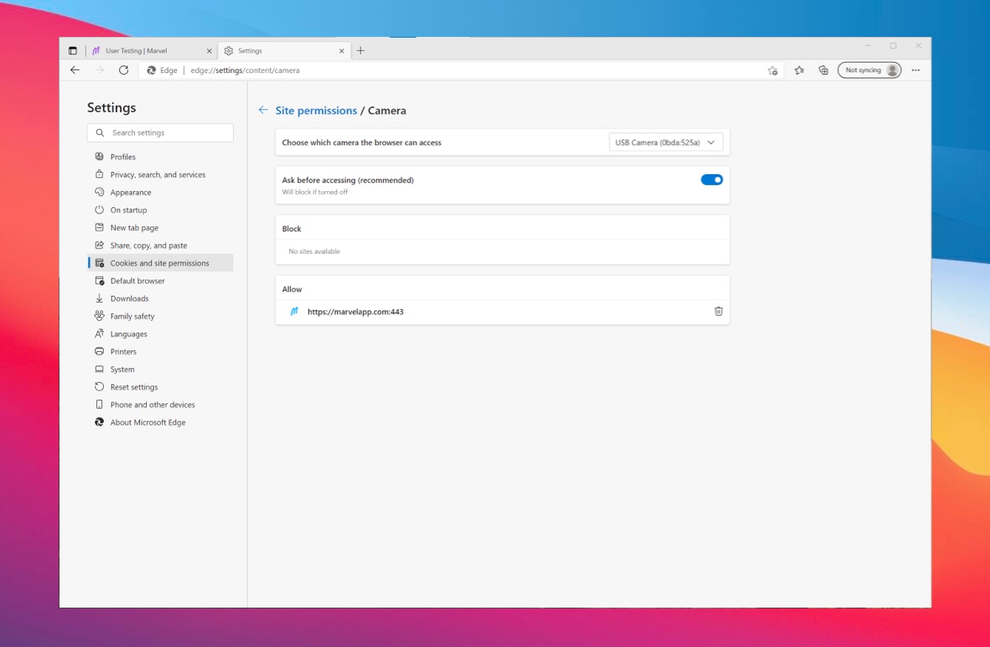The height and width of the screenshot is (647, 990).
Task: Click the browser Back arrow button
Action: 75,70
